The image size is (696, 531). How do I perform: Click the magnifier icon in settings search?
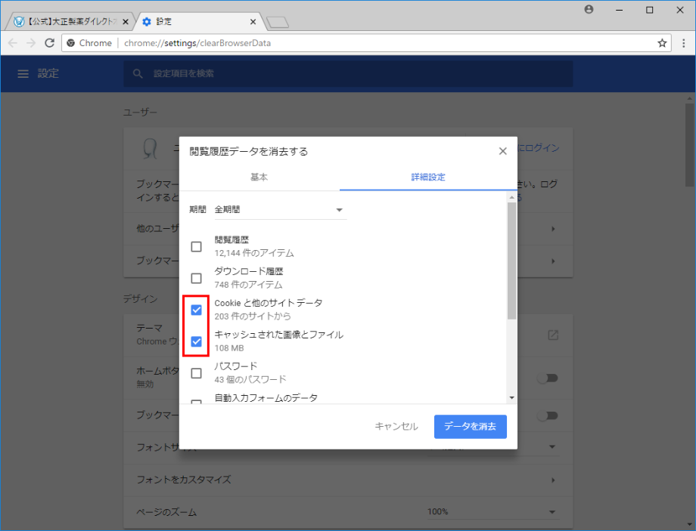pos(138,73)
